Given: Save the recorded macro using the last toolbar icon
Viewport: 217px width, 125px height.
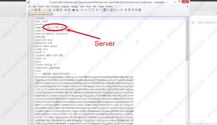Looking at the screenshot, I should tap(140, 10).
